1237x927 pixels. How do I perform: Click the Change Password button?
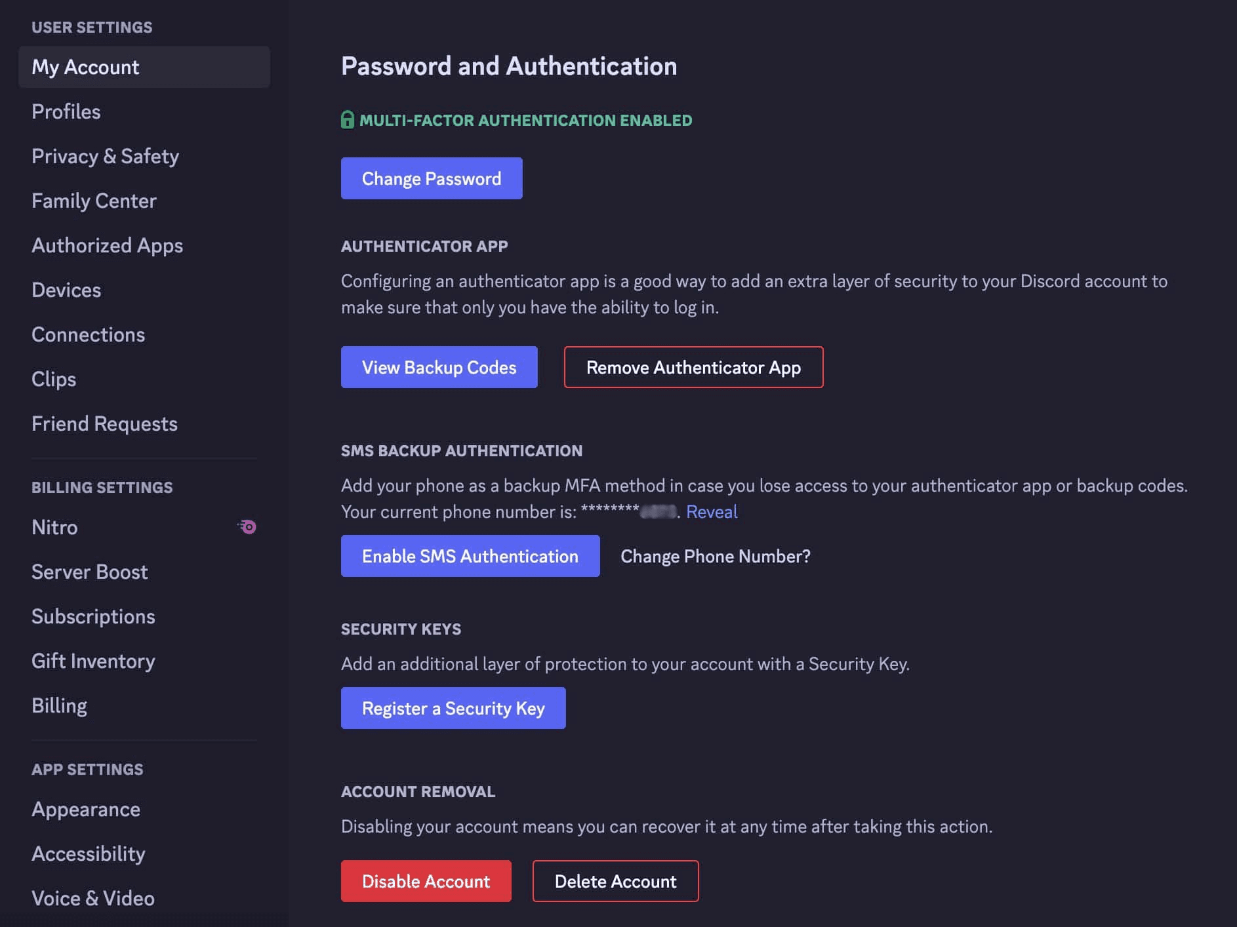(432, 178)
